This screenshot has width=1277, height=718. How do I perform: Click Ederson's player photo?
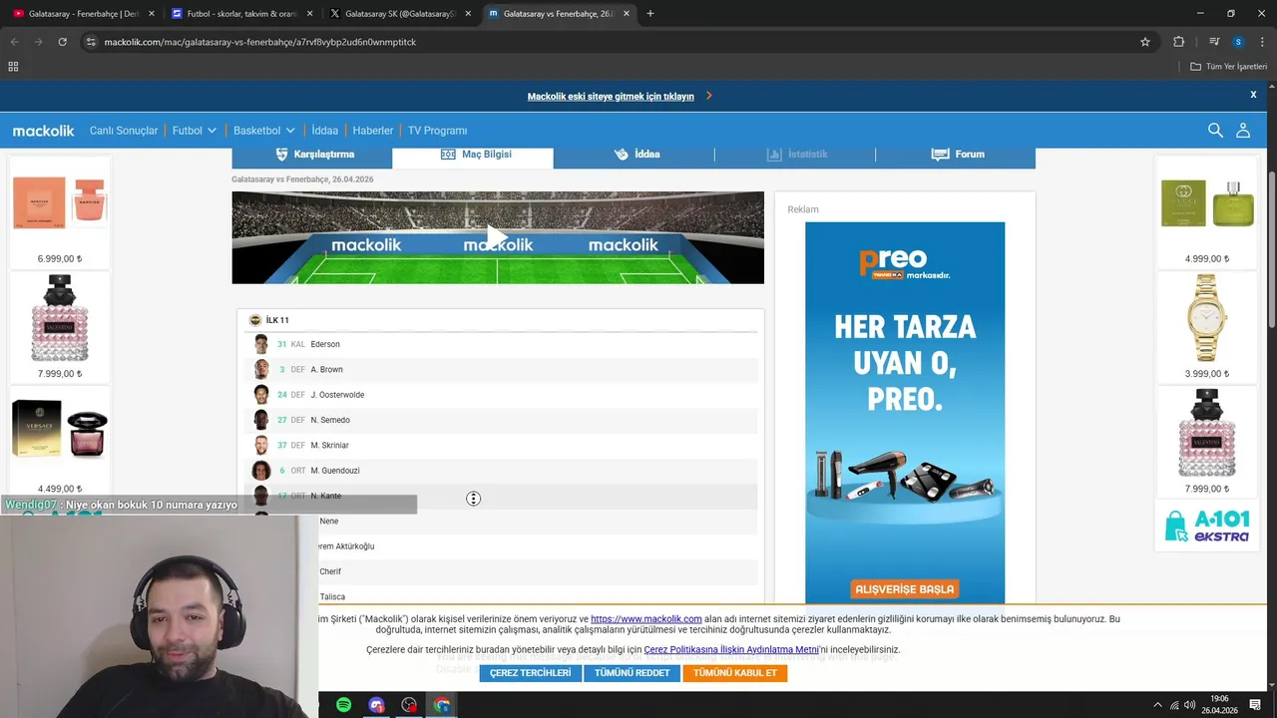coord(261,344)
